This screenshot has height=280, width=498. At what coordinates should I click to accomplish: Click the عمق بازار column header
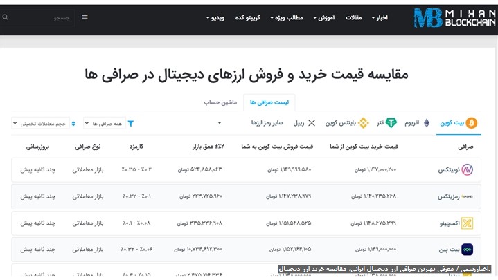pos(208,147)
